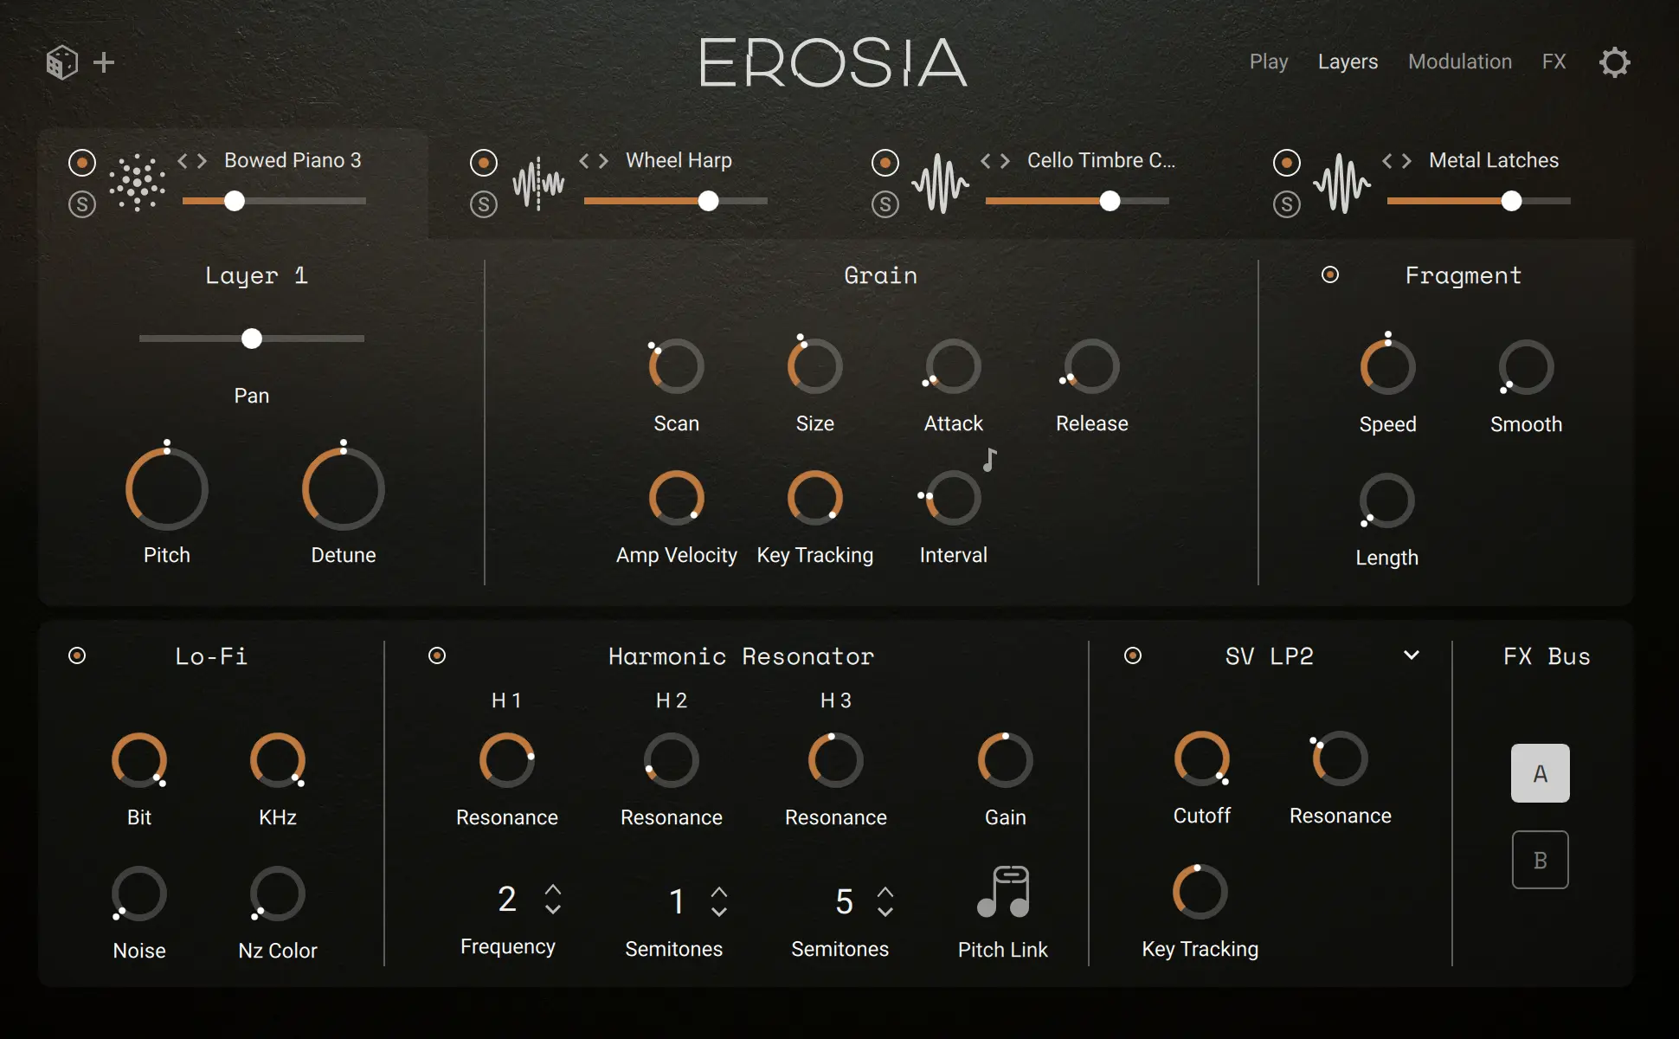This screenshot has height=1039, width=1679.
Task: Solo the Wheel Harp layer
Action: [x=484, y=205]
